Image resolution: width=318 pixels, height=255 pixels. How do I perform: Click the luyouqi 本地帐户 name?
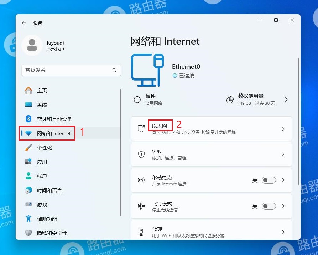click(x=55, y=46)
